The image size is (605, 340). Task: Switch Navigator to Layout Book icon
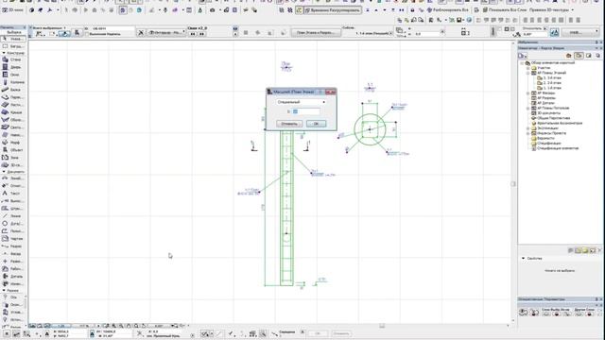tap(588, 56)
